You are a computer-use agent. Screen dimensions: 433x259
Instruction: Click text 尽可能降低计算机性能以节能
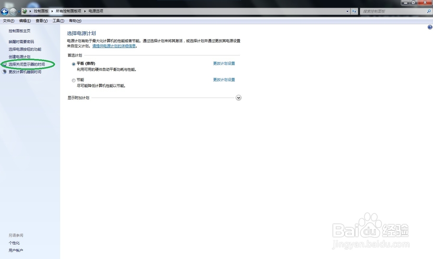(101, 86)
